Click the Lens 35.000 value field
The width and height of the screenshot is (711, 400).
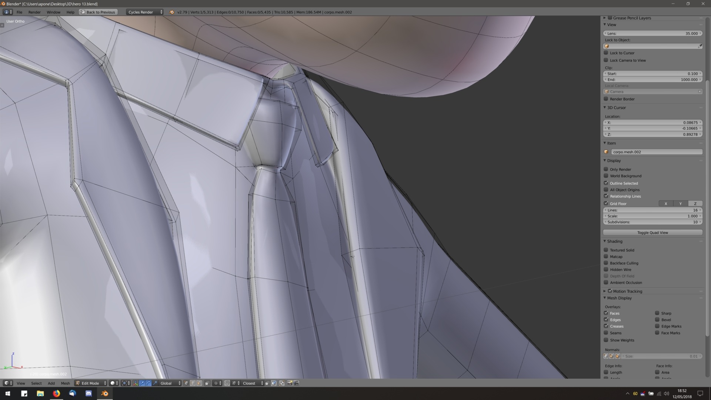[652, 33]
